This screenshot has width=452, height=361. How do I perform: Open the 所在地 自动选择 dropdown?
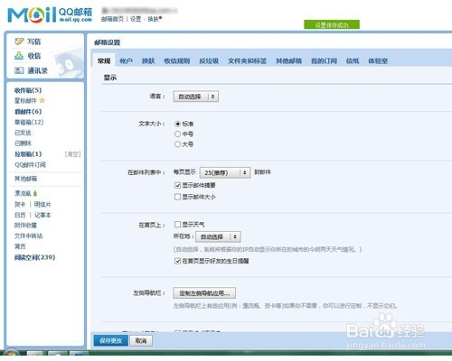pyautogui.click(x=218, y=236)
